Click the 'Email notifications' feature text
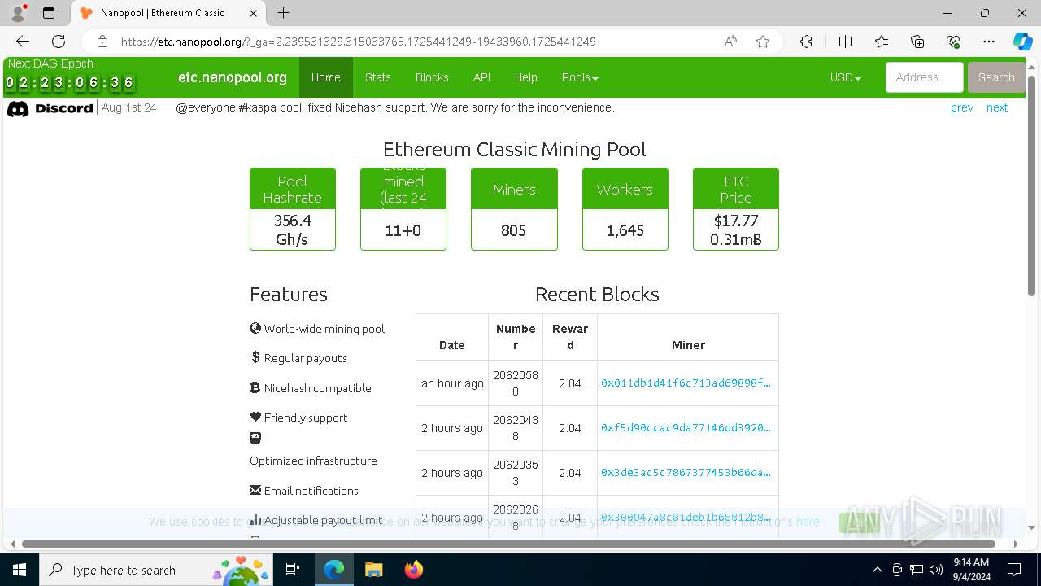 (304, 491)
